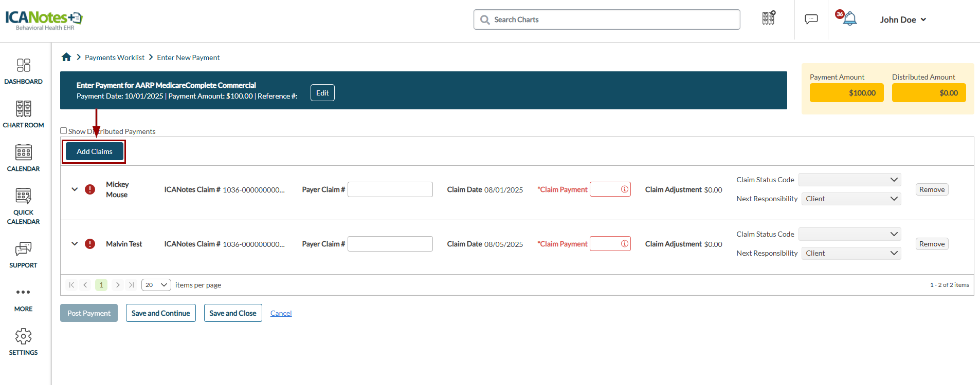Click the notifications bell icon
The width and height of the screenshot is (980, 385).
(849, 20)
